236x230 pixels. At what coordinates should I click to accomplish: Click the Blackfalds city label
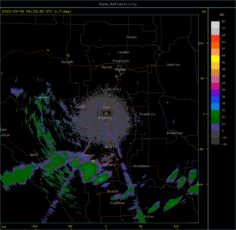121,61
